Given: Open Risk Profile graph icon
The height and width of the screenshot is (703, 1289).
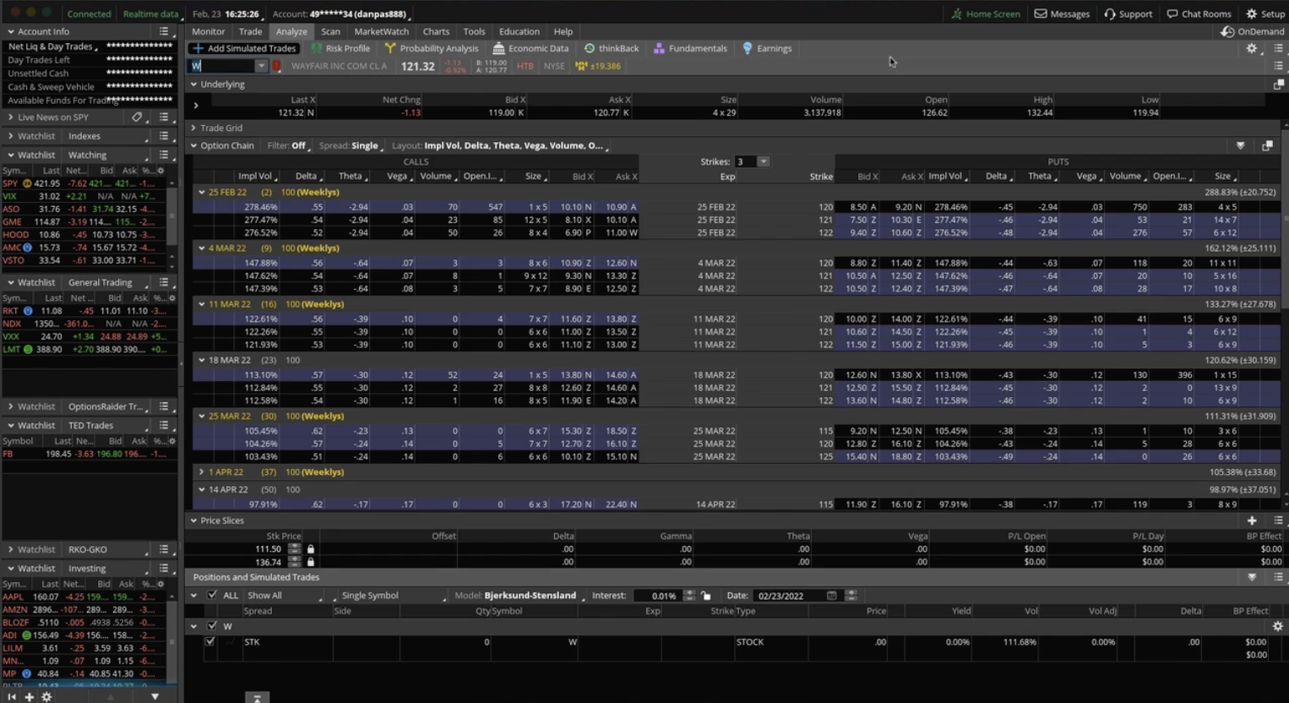Looking at the screenshot, I should click(x=316, y=48).
